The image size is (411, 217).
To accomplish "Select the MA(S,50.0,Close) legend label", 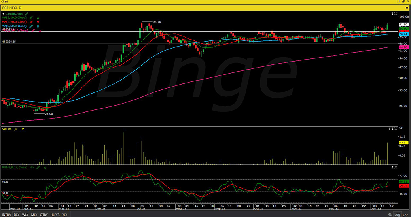I will [14, 26].
